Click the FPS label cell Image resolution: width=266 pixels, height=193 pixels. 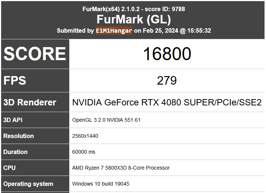coord(35,81)
